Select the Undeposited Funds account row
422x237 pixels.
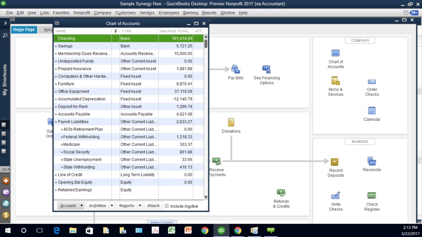(x=129, y=61)
